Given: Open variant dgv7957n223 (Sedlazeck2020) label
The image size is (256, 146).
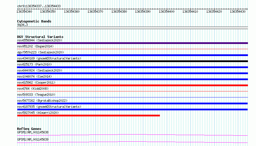Looking at the screenshot, I should (41, 52).
